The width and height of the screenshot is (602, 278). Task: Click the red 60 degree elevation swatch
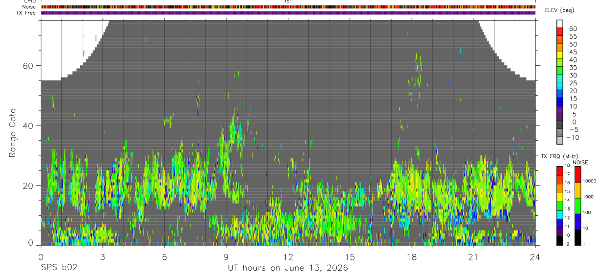(x=560, y=31)
